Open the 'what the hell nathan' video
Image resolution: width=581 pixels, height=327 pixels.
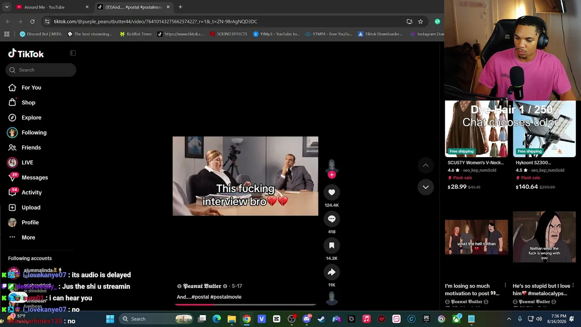(477, 237)
